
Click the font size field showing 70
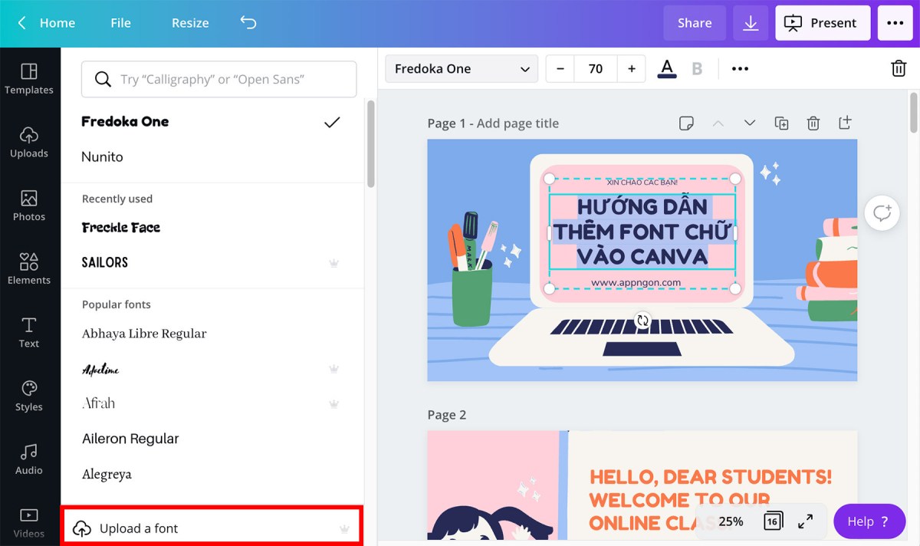pyautogui.click(x=596, y=69)
